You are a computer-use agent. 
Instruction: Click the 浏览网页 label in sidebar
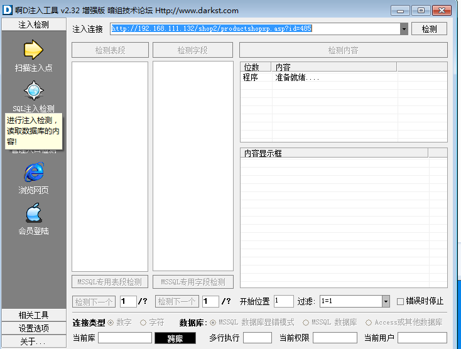pos(33,190)
